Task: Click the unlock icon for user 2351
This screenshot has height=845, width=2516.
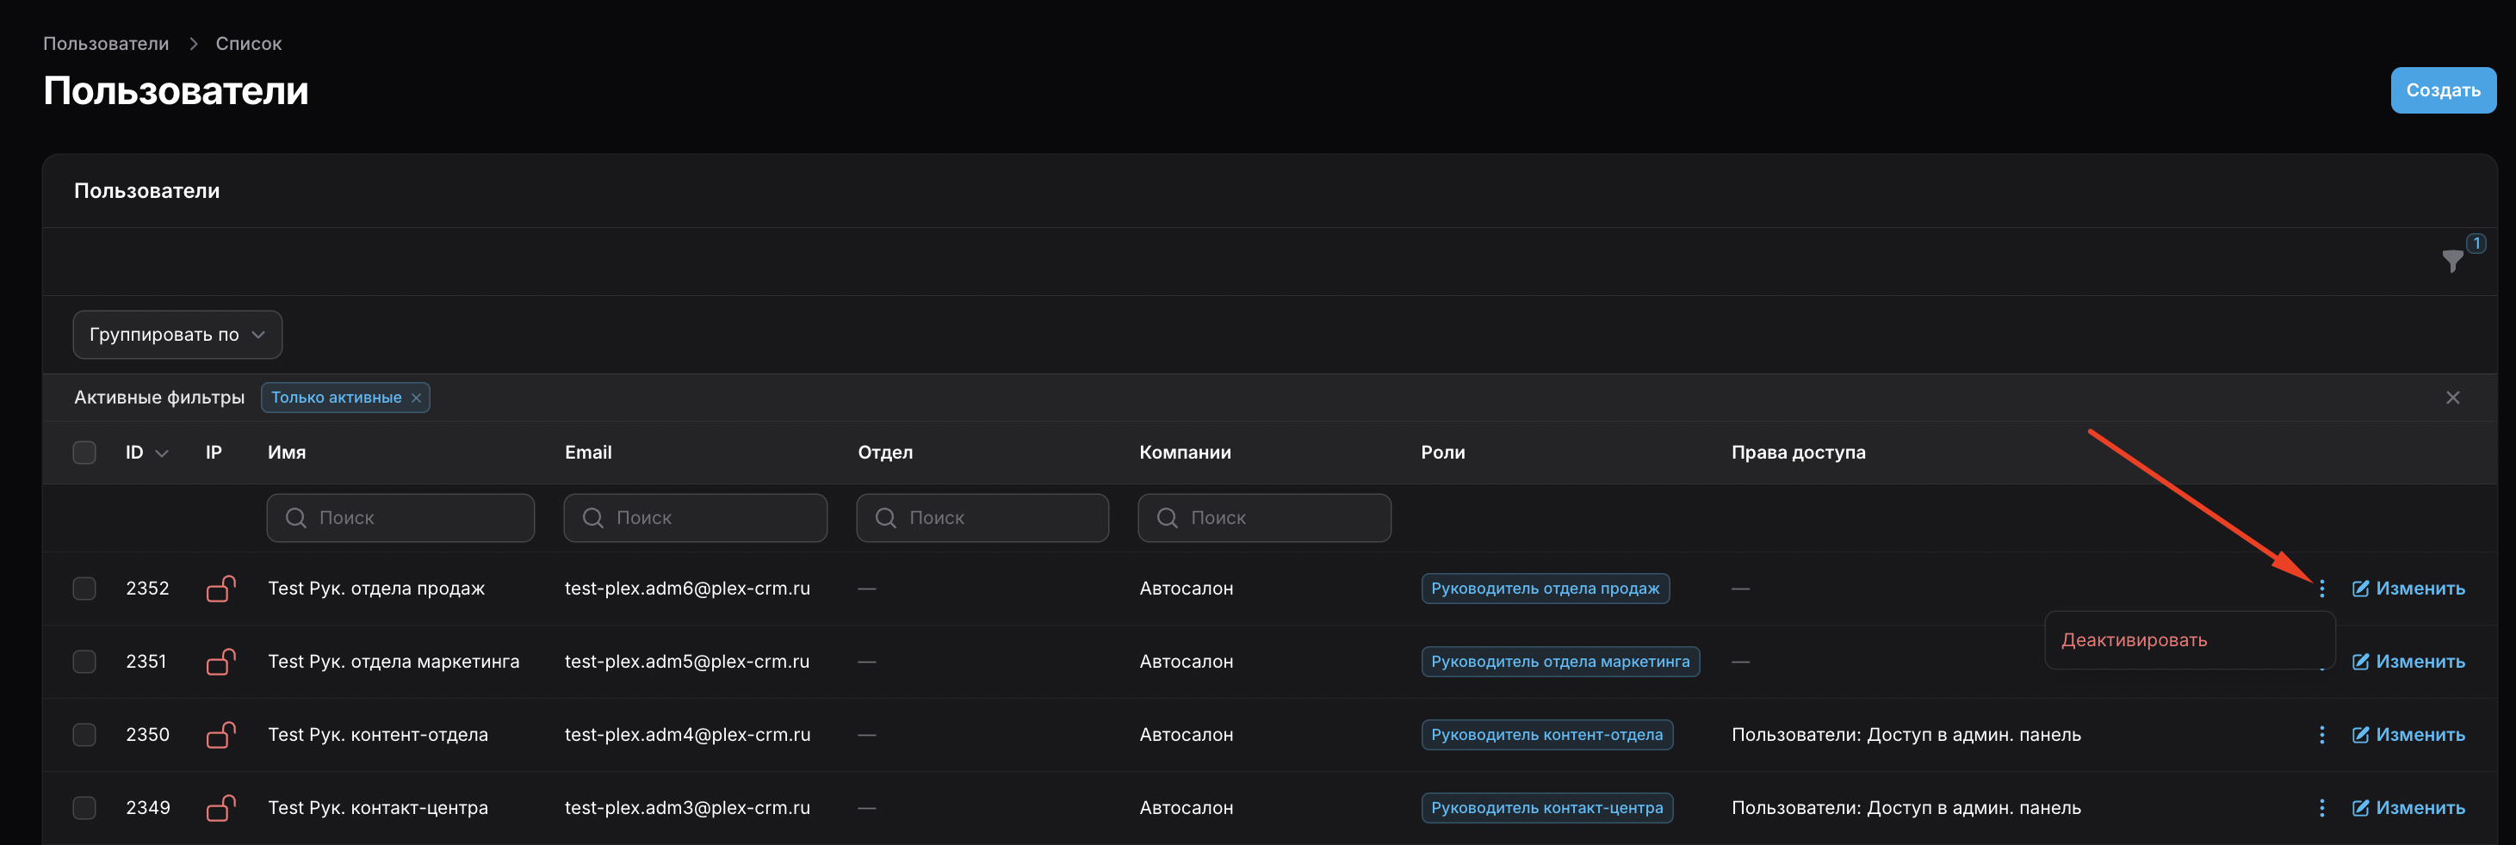Action: 220,662
